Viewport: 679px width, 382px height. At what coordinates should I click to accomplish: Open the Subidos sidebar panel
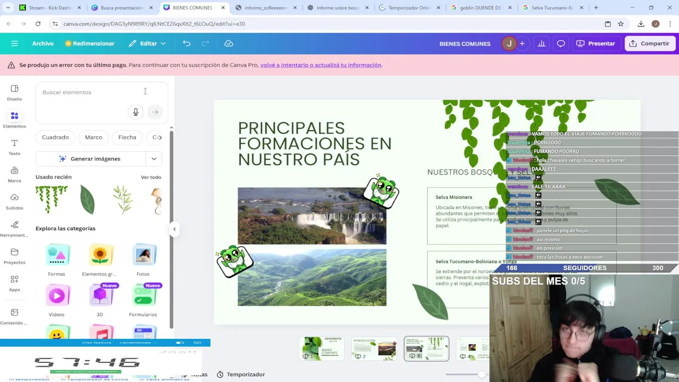tap(14, 202)
